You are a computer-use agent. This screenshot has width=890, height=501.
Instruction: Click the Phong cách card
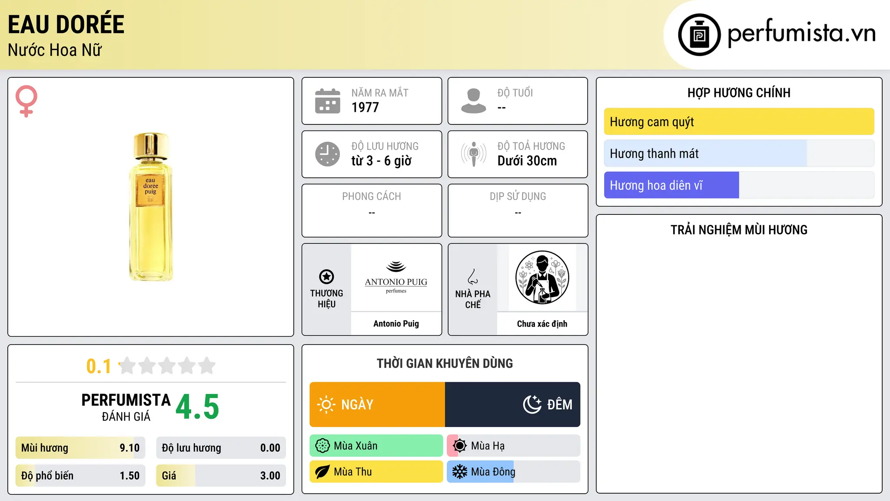[x=372, y=210]
